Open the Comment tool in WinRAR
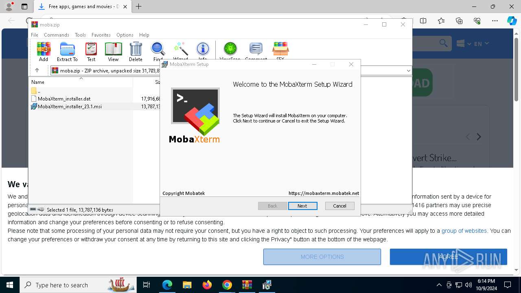Viewport: 521px width, 293px height. [x=256, y=50]
